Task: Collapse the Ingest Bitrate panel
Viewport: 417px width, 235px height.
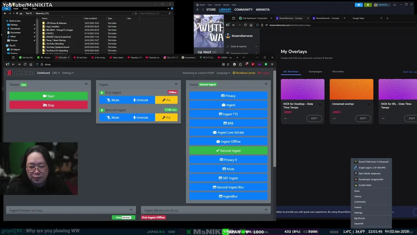Action: [266, 210]
